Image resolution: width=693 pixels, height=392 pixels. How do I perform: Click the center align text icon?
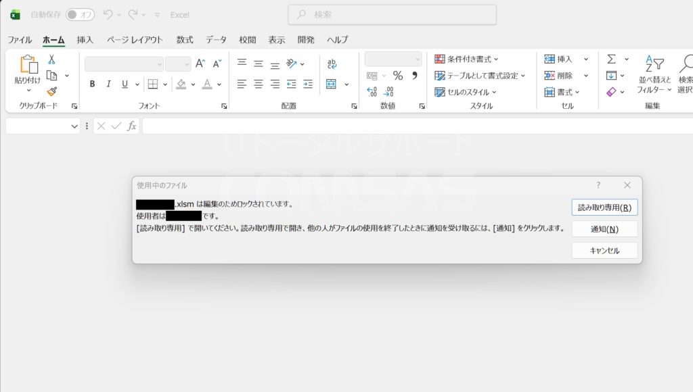pyautogui.click(x=259, y=84)
